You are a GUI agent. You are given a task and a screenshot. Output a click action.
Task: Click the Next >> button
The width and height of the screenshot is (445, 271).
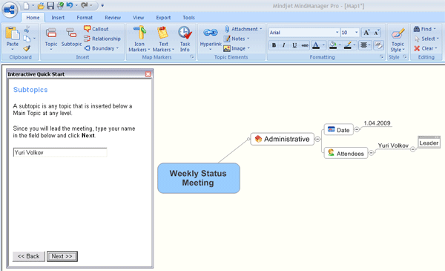coord(62,256)
